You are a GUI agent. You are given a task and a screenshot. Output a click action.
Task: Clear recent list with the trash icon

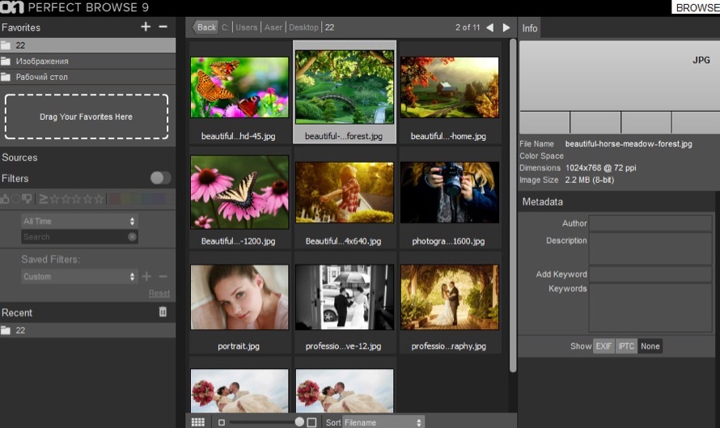163,312
